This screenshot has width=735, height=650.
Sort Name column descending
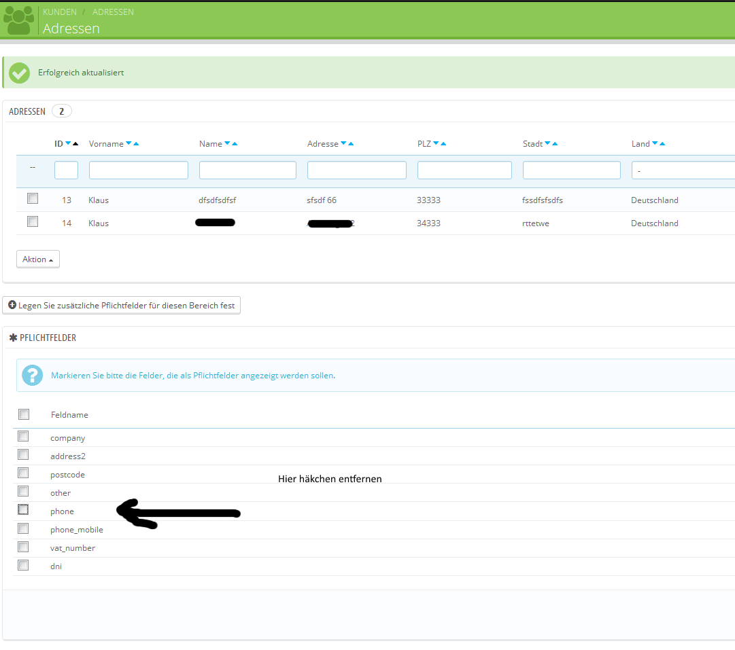(227, 143)
